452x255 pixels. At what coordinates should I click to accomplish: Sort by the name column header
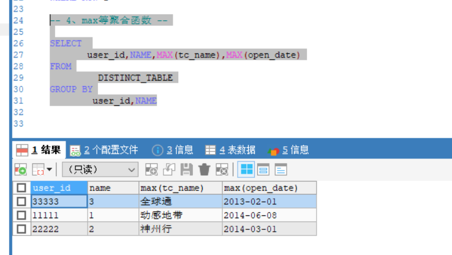pos(113,188)
